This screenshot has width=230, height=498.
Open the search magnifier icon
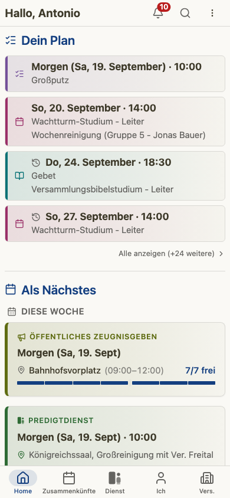tap(185, 13)
